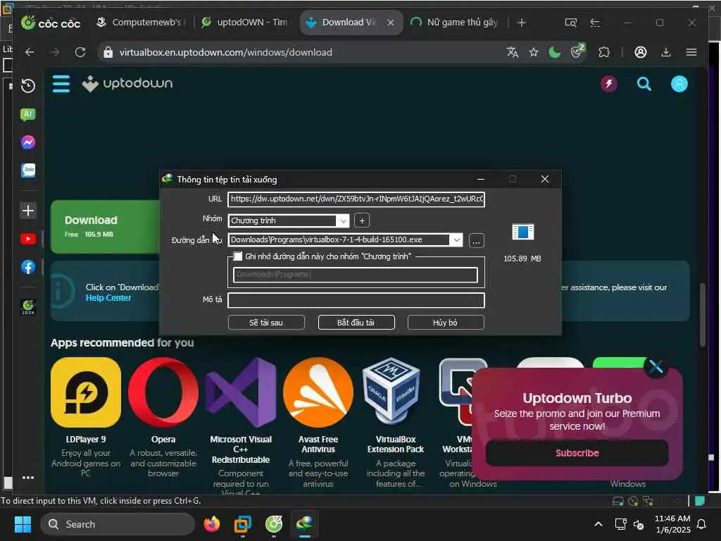Open the browser profile icon

click(641, 52)
